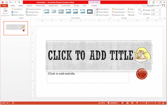Open the Artistic Effects dropdown

point(18,15)
